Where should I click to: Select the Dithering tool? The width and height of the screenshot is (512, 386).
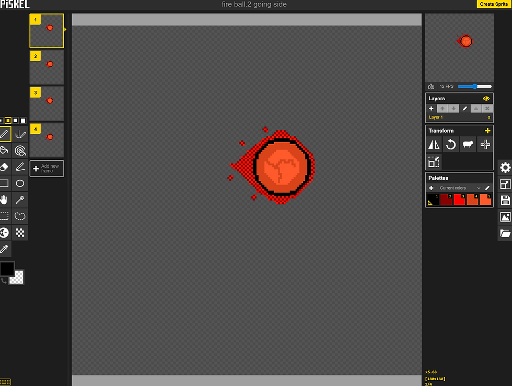(x=20, y=232)
